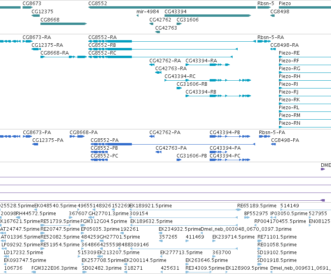Select transcript CG8552-RC
Viewport: 331px width, 274px height.
(102, 53)
